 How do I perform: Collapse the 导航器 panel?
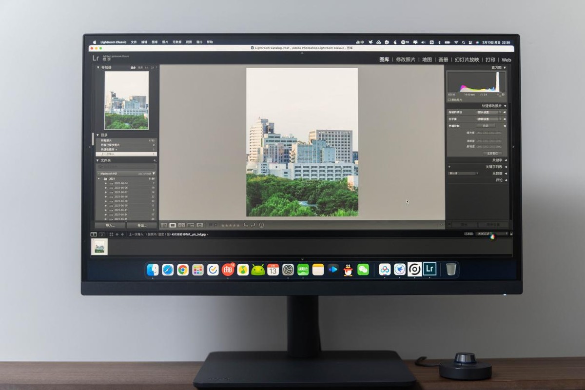[x=98, y=67]
